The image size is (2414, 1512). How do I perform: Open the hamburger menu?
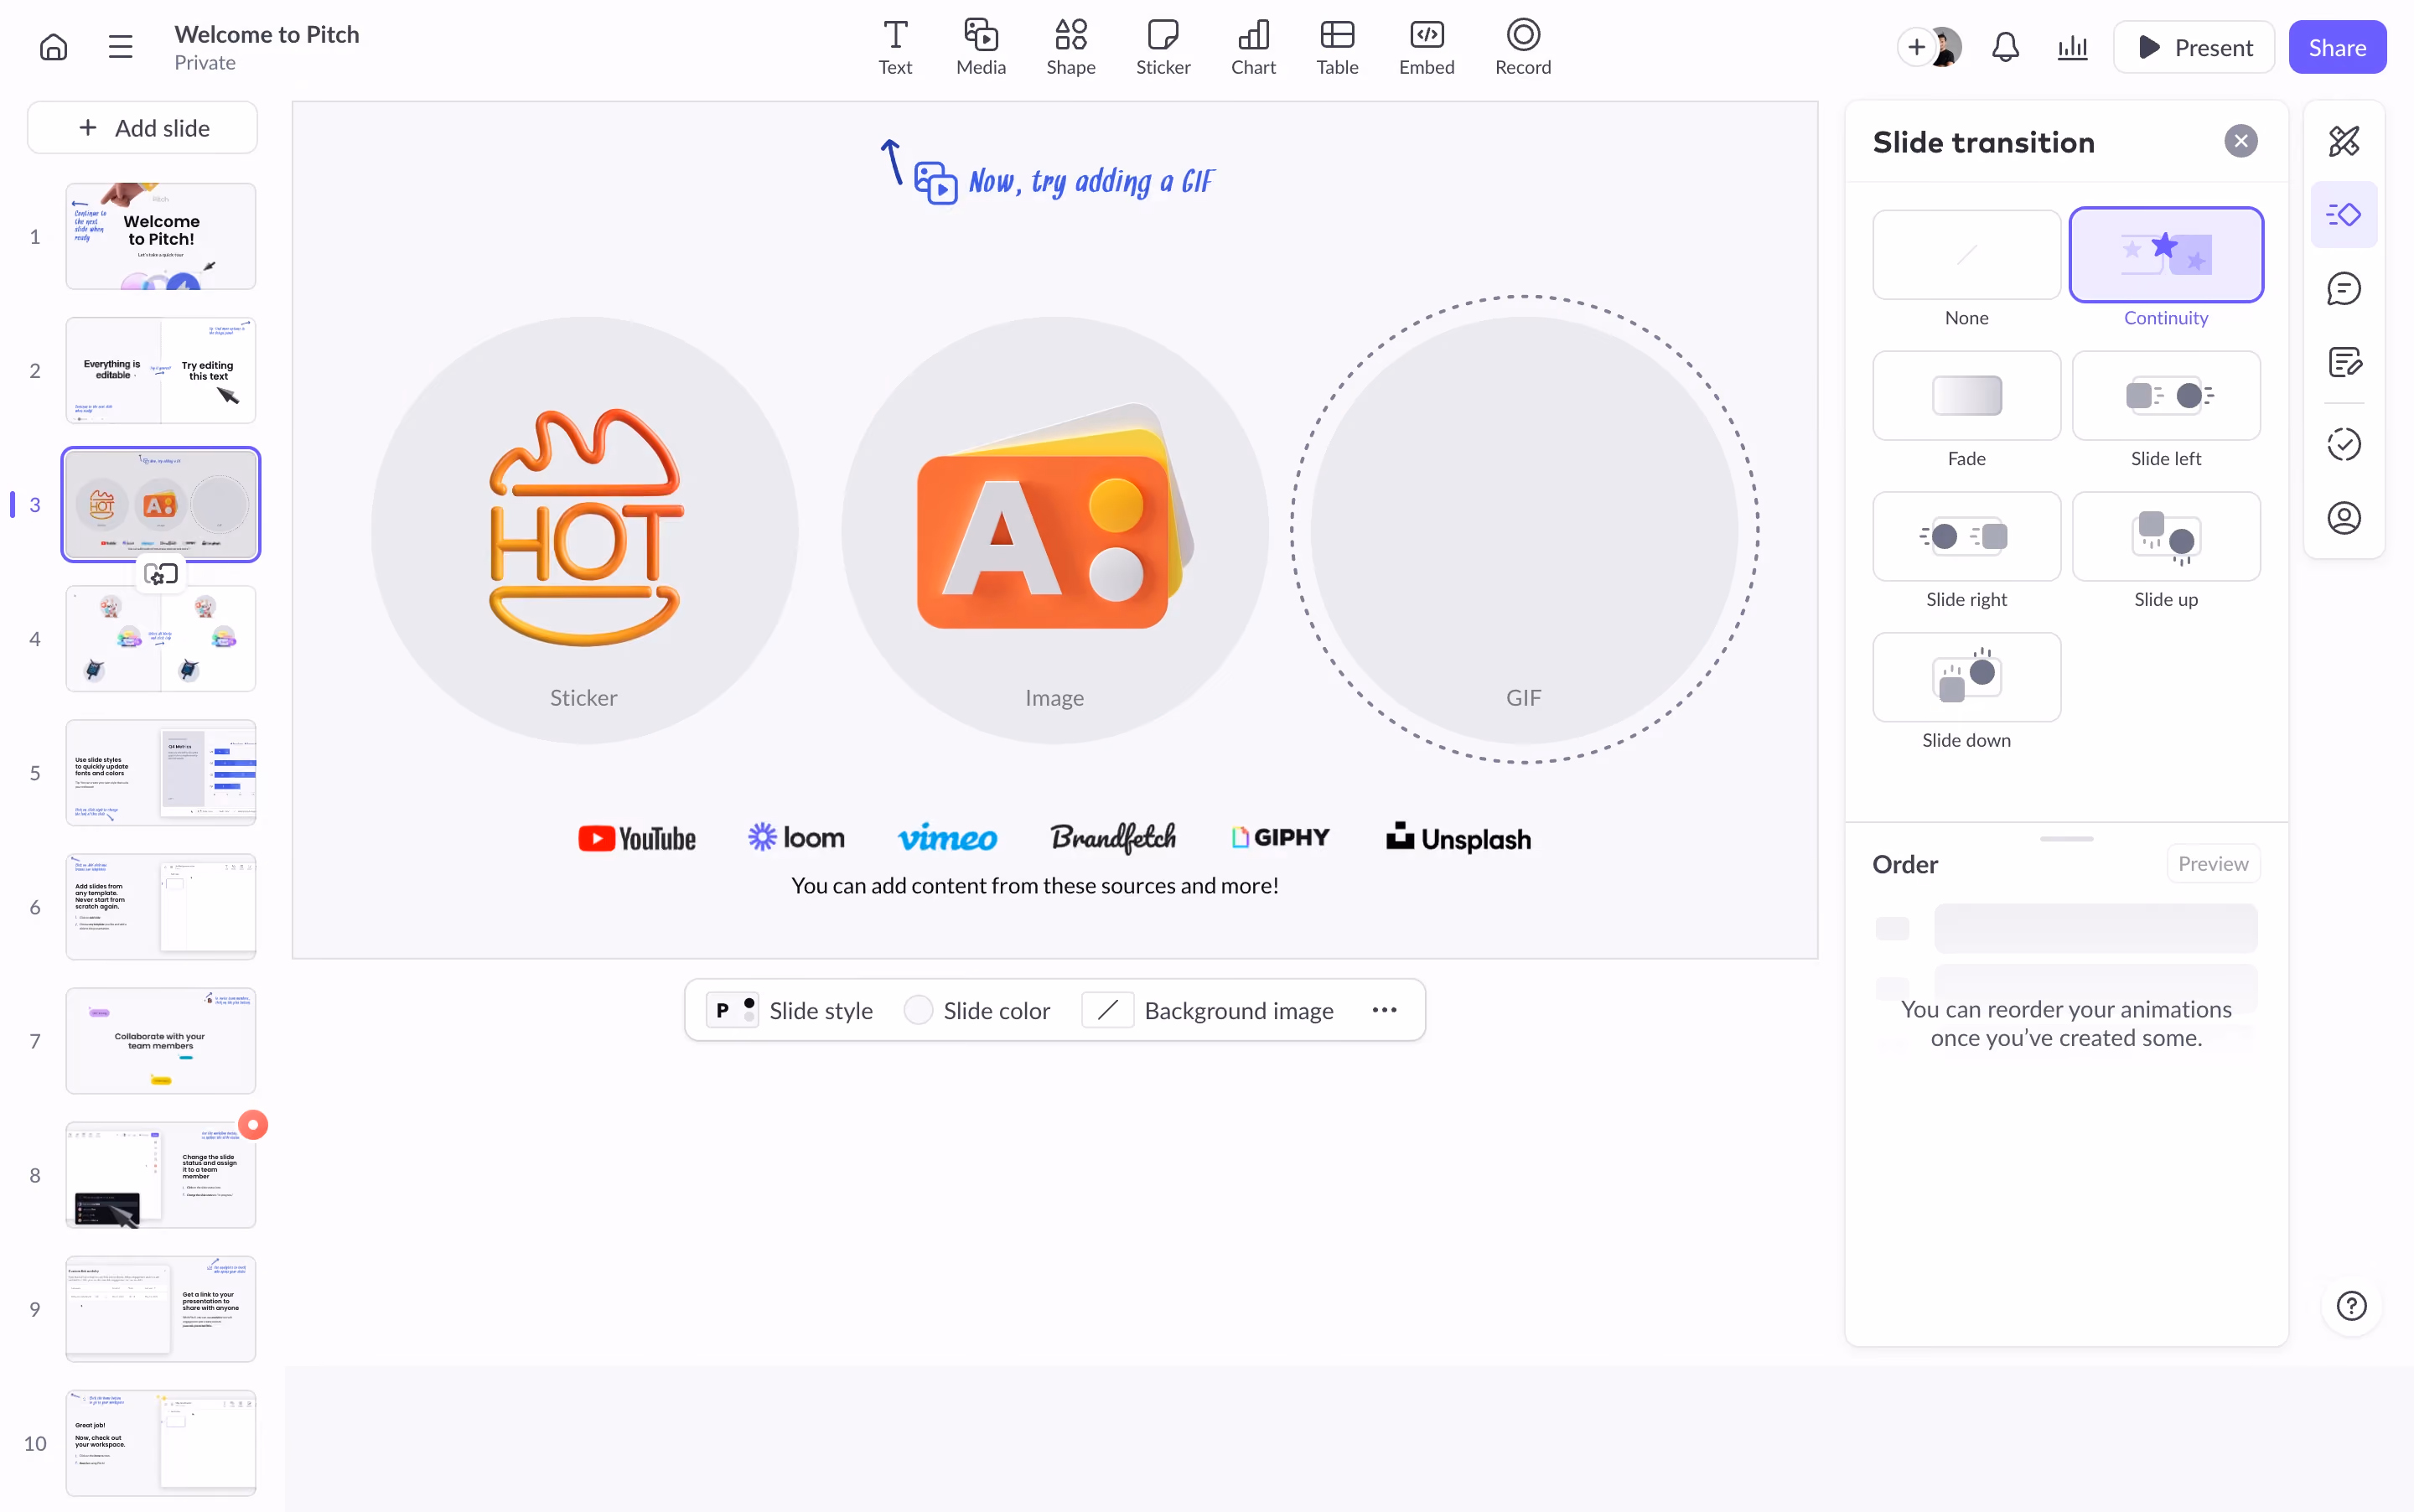(x=120, y=47)
